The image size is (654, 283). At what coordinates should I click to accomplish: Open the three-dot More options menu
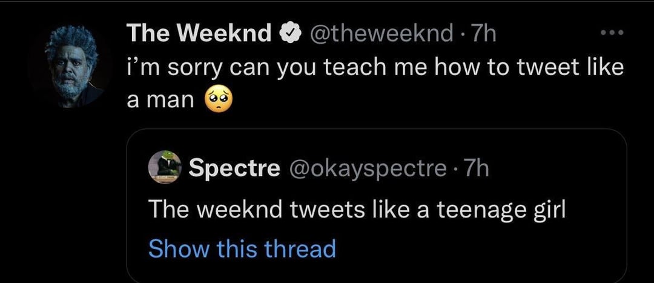(x=613, y=33)
